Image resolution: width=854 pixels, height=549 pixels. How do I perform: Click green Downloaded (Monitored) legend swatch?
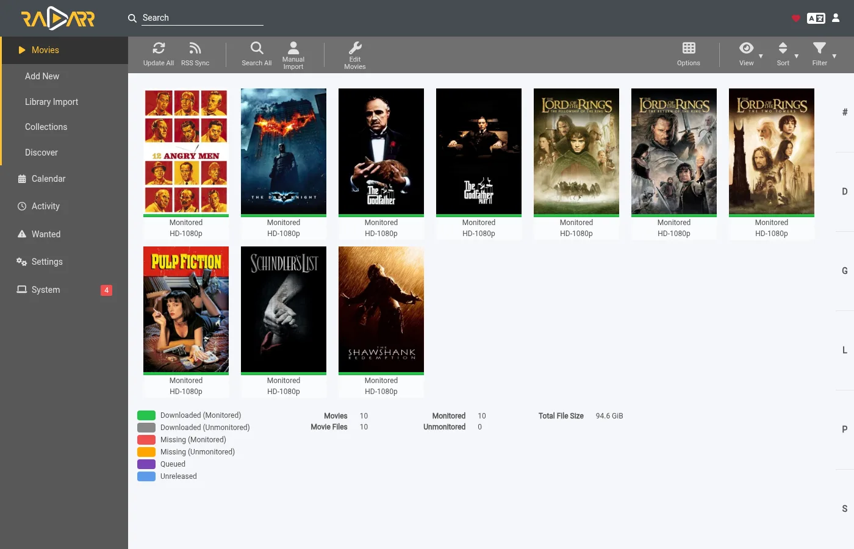[146, 415]
